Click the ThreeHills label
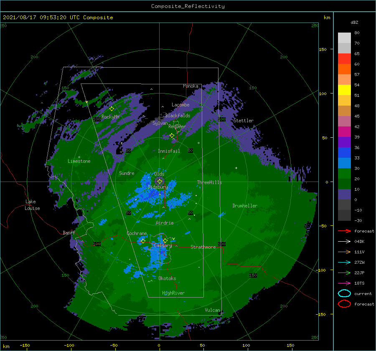The height and width of the screenshot is (351, 376). click(x=209, y=182)
